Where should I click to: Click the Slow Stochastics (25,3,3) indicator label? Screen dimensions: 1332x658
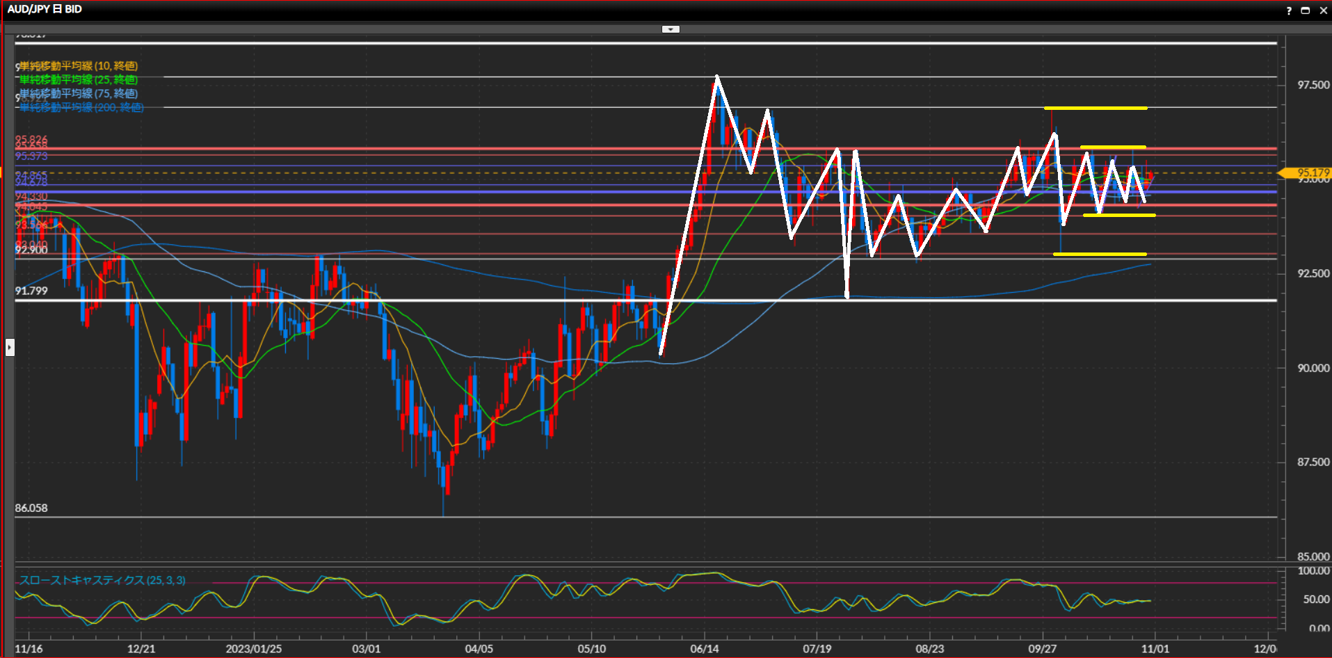[102, 580]
